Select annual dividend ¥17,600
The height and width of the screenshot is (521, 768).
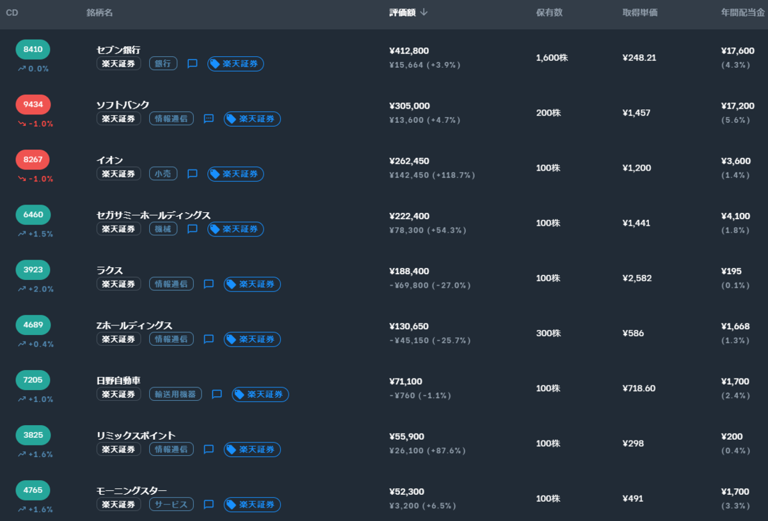coord(738,51)
